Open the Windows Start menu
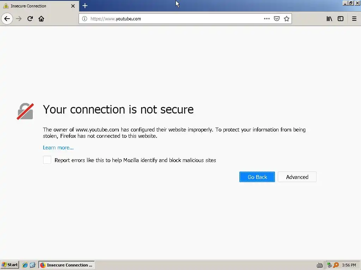 pos(10,265)
